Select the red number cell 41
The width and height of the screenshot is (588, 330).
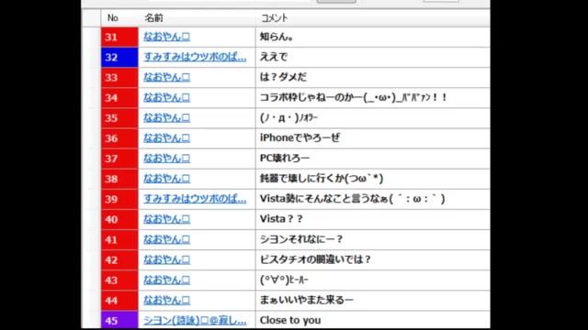119,239
